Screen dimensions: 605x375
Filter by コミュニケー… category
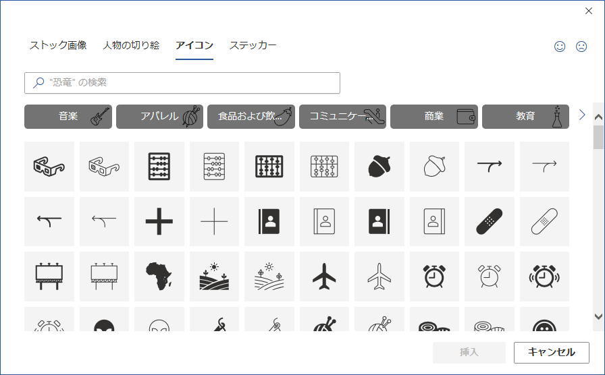[342, 117]
